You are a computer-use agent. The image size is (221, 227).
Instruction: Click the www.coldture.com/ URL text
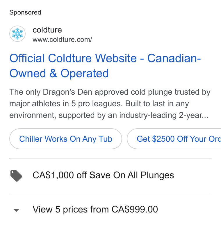(x=62, y=39)
